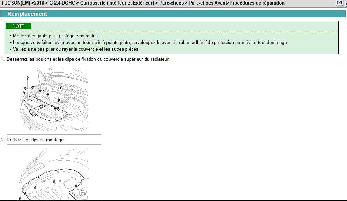Click the note about wearing gloves
The image size is (347, 201).
56,36
